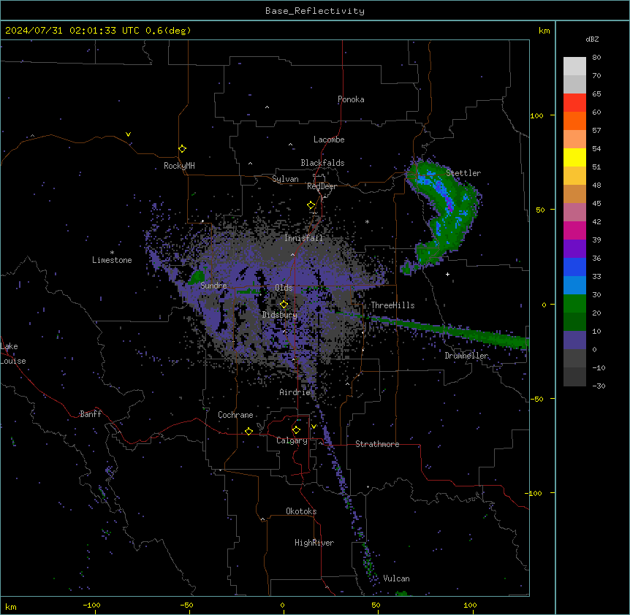Image resolution: width=630 pixels, height=615 pixels.
Task: Click the HighRiver label
Action: (x=314, y=543)
